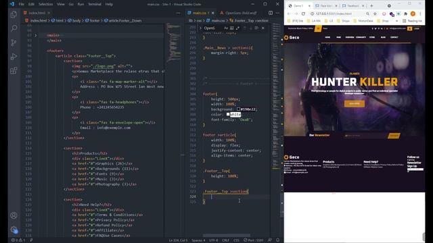433x243 pixels.
Task: Open the notifications bell in status bar
Action: point(278,240)
